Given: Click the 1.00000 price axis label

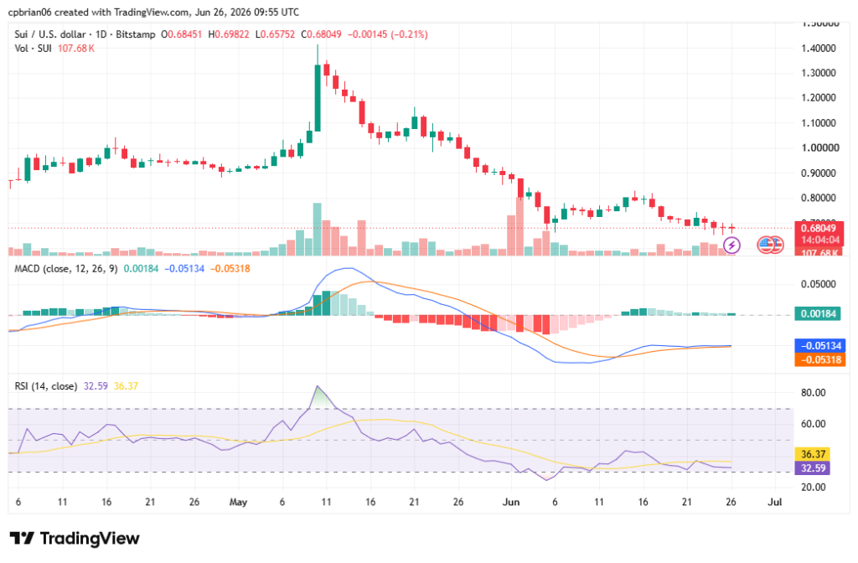Looking at the screenshot, I should [x=819, y=147].
